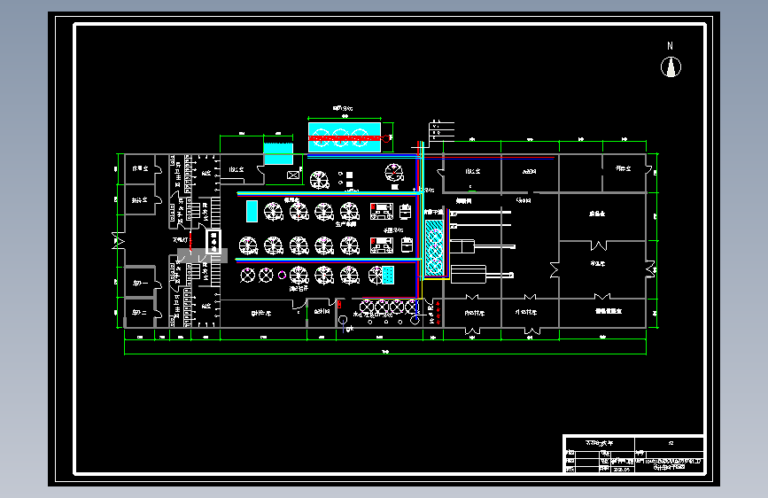Select the circle with a blue stem below the bottom wall
This screenshot has height=498, width=768.
343,323
